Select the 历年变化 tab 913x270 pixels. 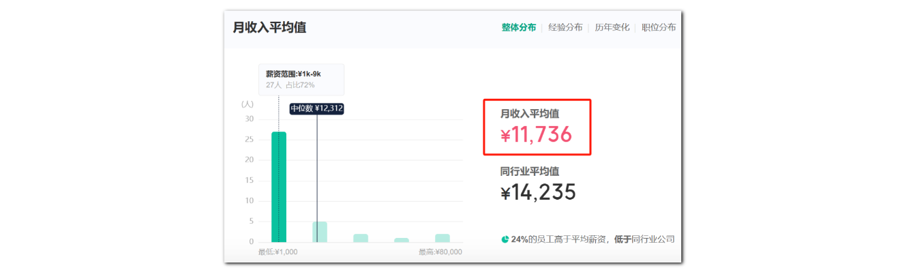tap(612, 27)
